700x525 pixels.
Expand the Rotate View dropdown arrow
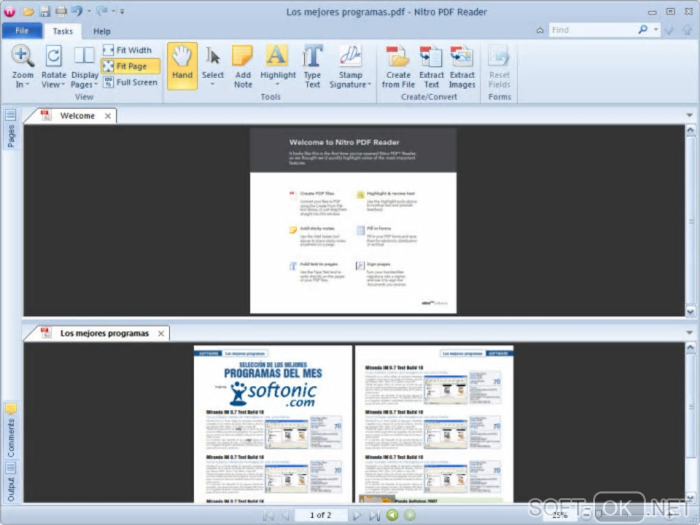point(63,85)
